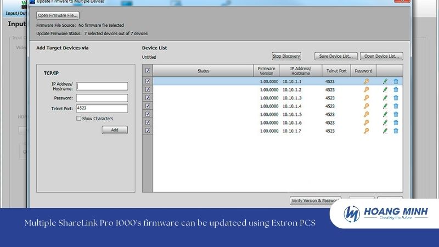
Task: Click the Password column header
Action: tap(363, 71)
